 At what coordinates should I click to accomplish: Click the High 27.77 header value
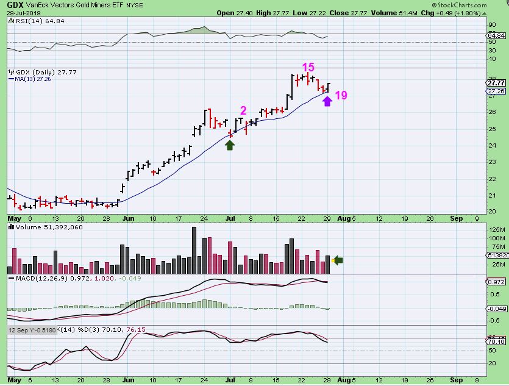click(x=272, y=13)
